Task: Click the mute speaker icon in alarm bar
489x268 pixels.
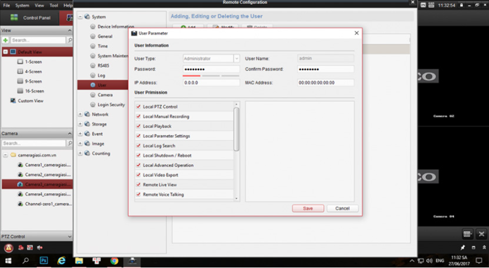Action: click(39, 248)
